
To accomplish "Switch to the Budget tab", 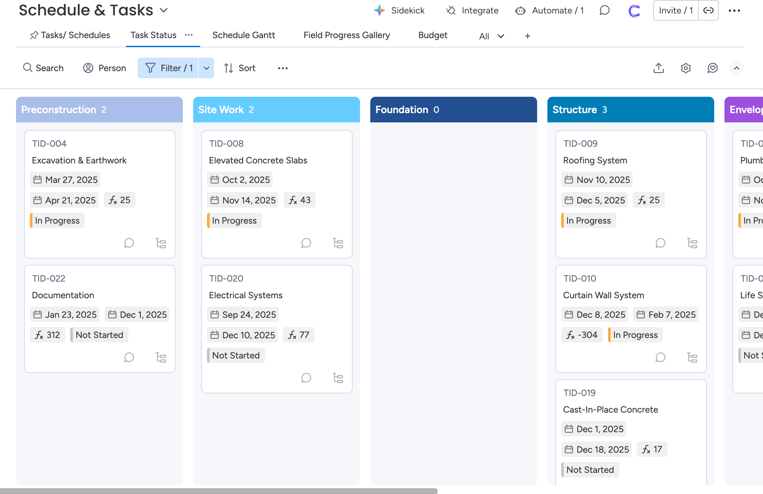I will coord(433,35).
